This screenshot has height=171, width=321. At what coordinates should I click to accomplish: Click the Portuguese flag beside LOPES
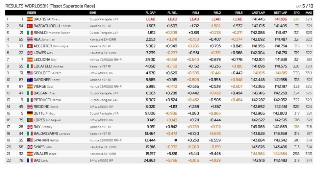30,120
